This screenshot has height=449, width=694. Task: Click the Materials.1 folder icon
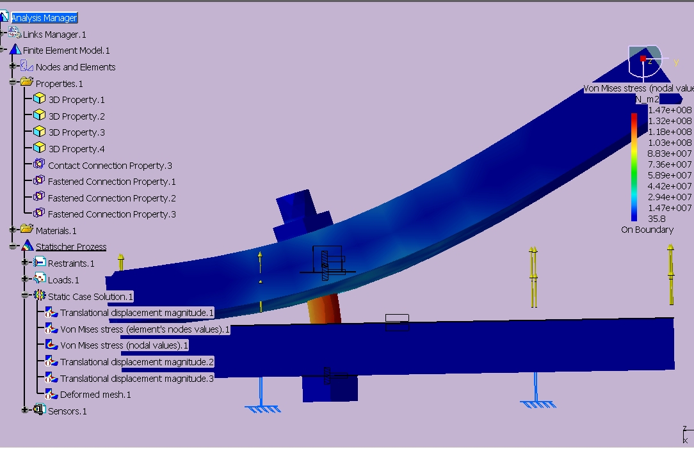(27, 229)
